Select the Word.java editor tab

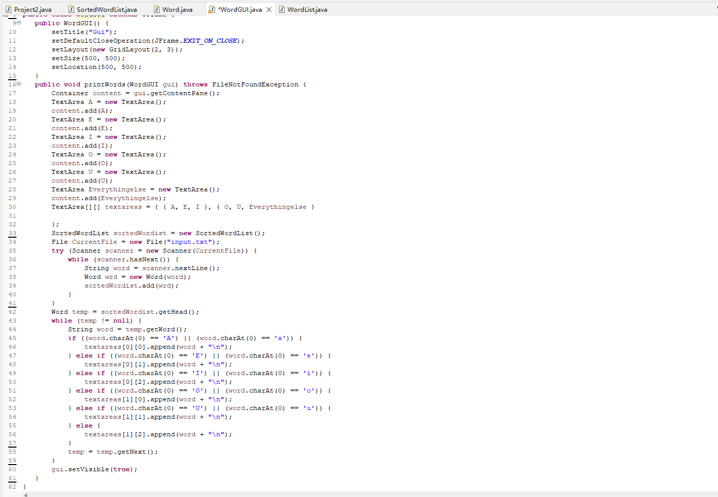pyautogui.click(x=173, y=9)
